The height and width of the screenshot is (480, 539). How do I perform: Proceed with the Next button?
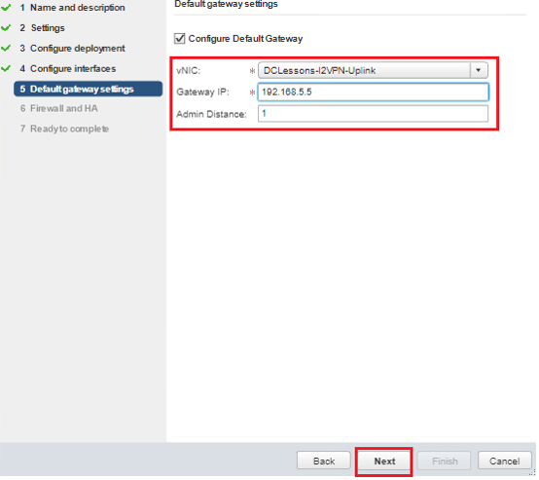384,461
